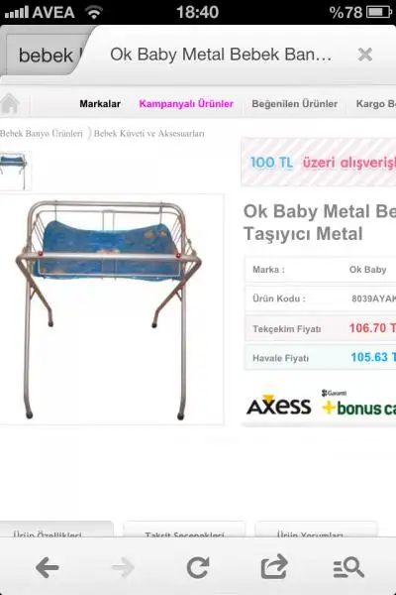Open Kampanyalı Ürünler menu item
The width and height of the screenshot is (396, 595).
pyautogui.click(x=186, y=103)
